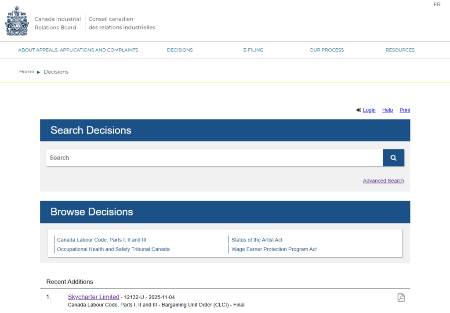Click the Print link
Image resolution: width=450 pixels, height=313 pixels.
click(x=405, y=110)
